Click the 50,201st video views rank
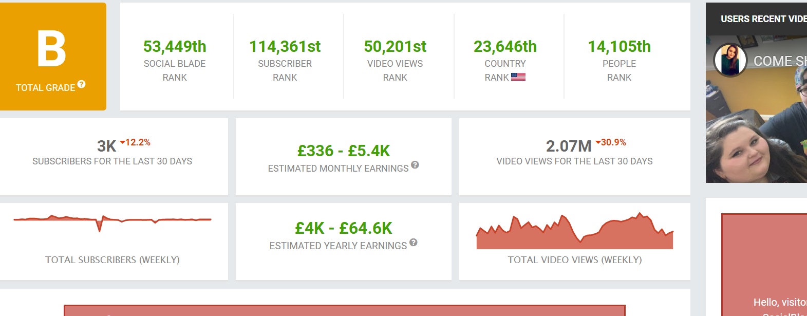This screenshot has width=807, height=316. point(395,47)
